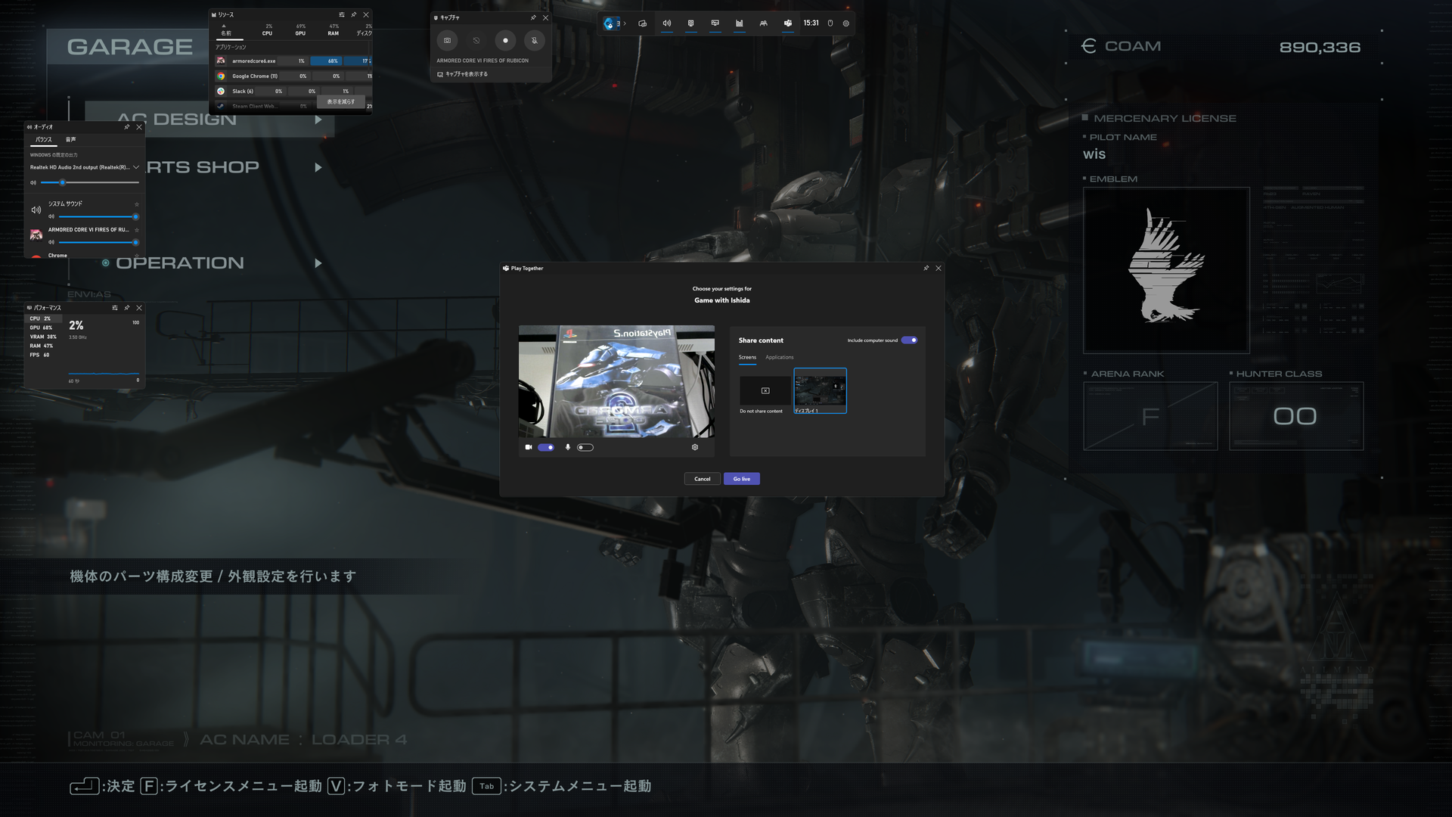Expand the Game Bar home chevron

pyautogui.click(x=625, y=23)
